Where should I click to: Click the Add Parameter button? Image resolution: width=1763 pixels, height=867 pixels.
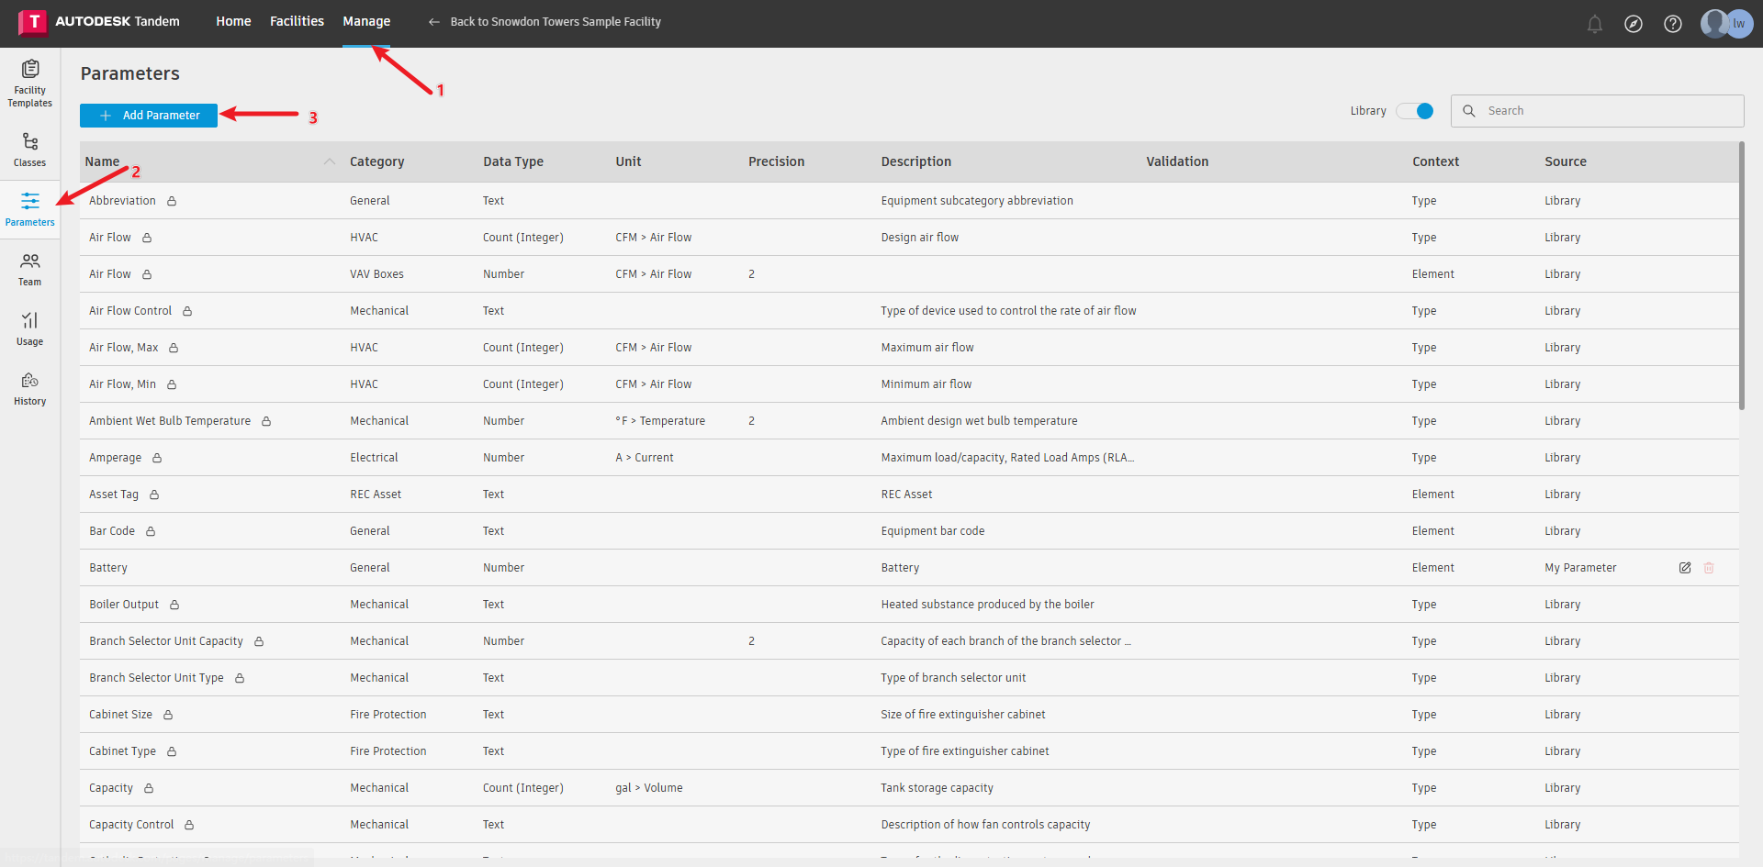coord(149,116)
